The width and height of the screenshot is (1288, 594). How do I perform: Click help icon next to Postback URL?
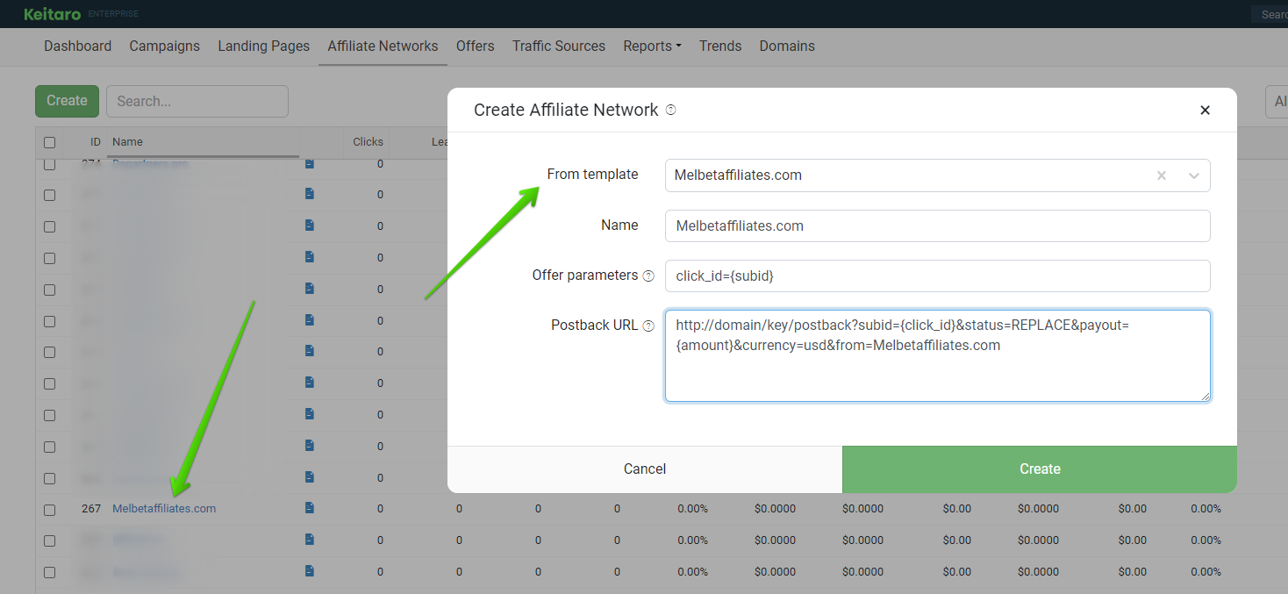point(648,326)
